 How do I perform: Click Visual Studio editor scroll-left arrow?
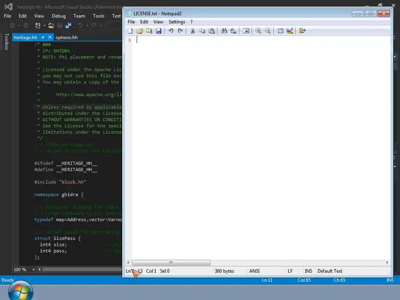(x=39, y=270)
